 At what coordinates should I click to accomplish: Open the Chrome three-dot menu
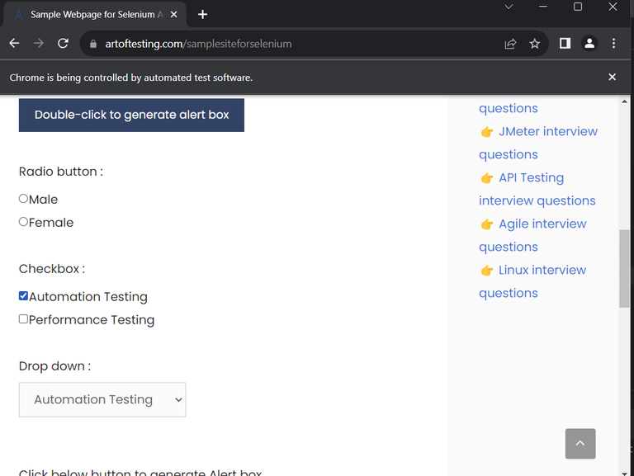click(613, 44)
